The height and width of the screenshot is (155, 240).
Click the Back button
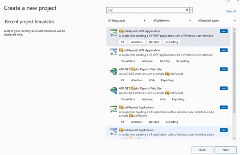point(202,150)
